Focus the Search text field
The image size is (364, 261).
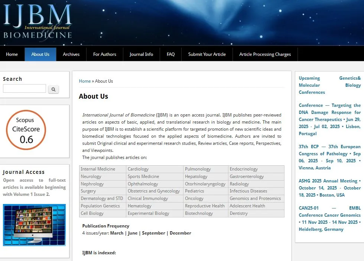click(x=25, y=89)
